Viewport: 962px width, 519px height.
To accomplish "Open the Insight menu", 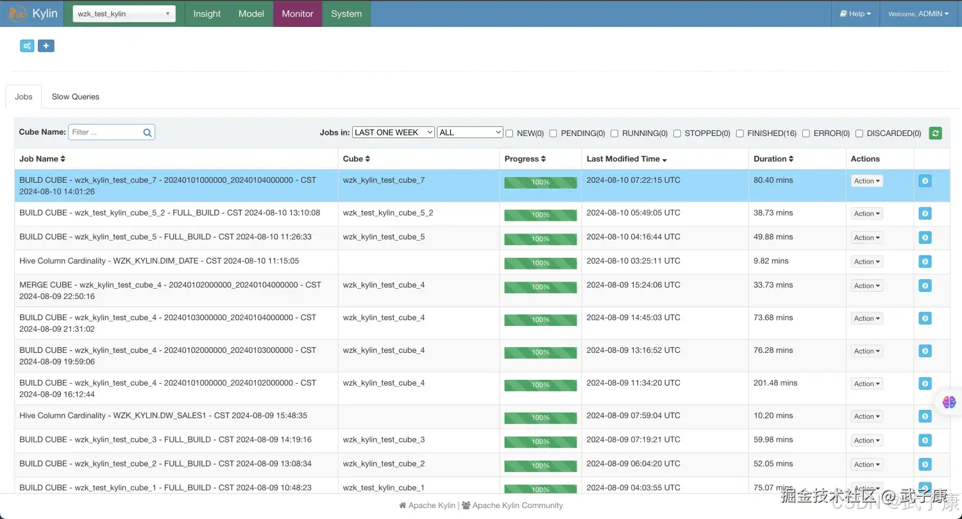I will (207, 13).
